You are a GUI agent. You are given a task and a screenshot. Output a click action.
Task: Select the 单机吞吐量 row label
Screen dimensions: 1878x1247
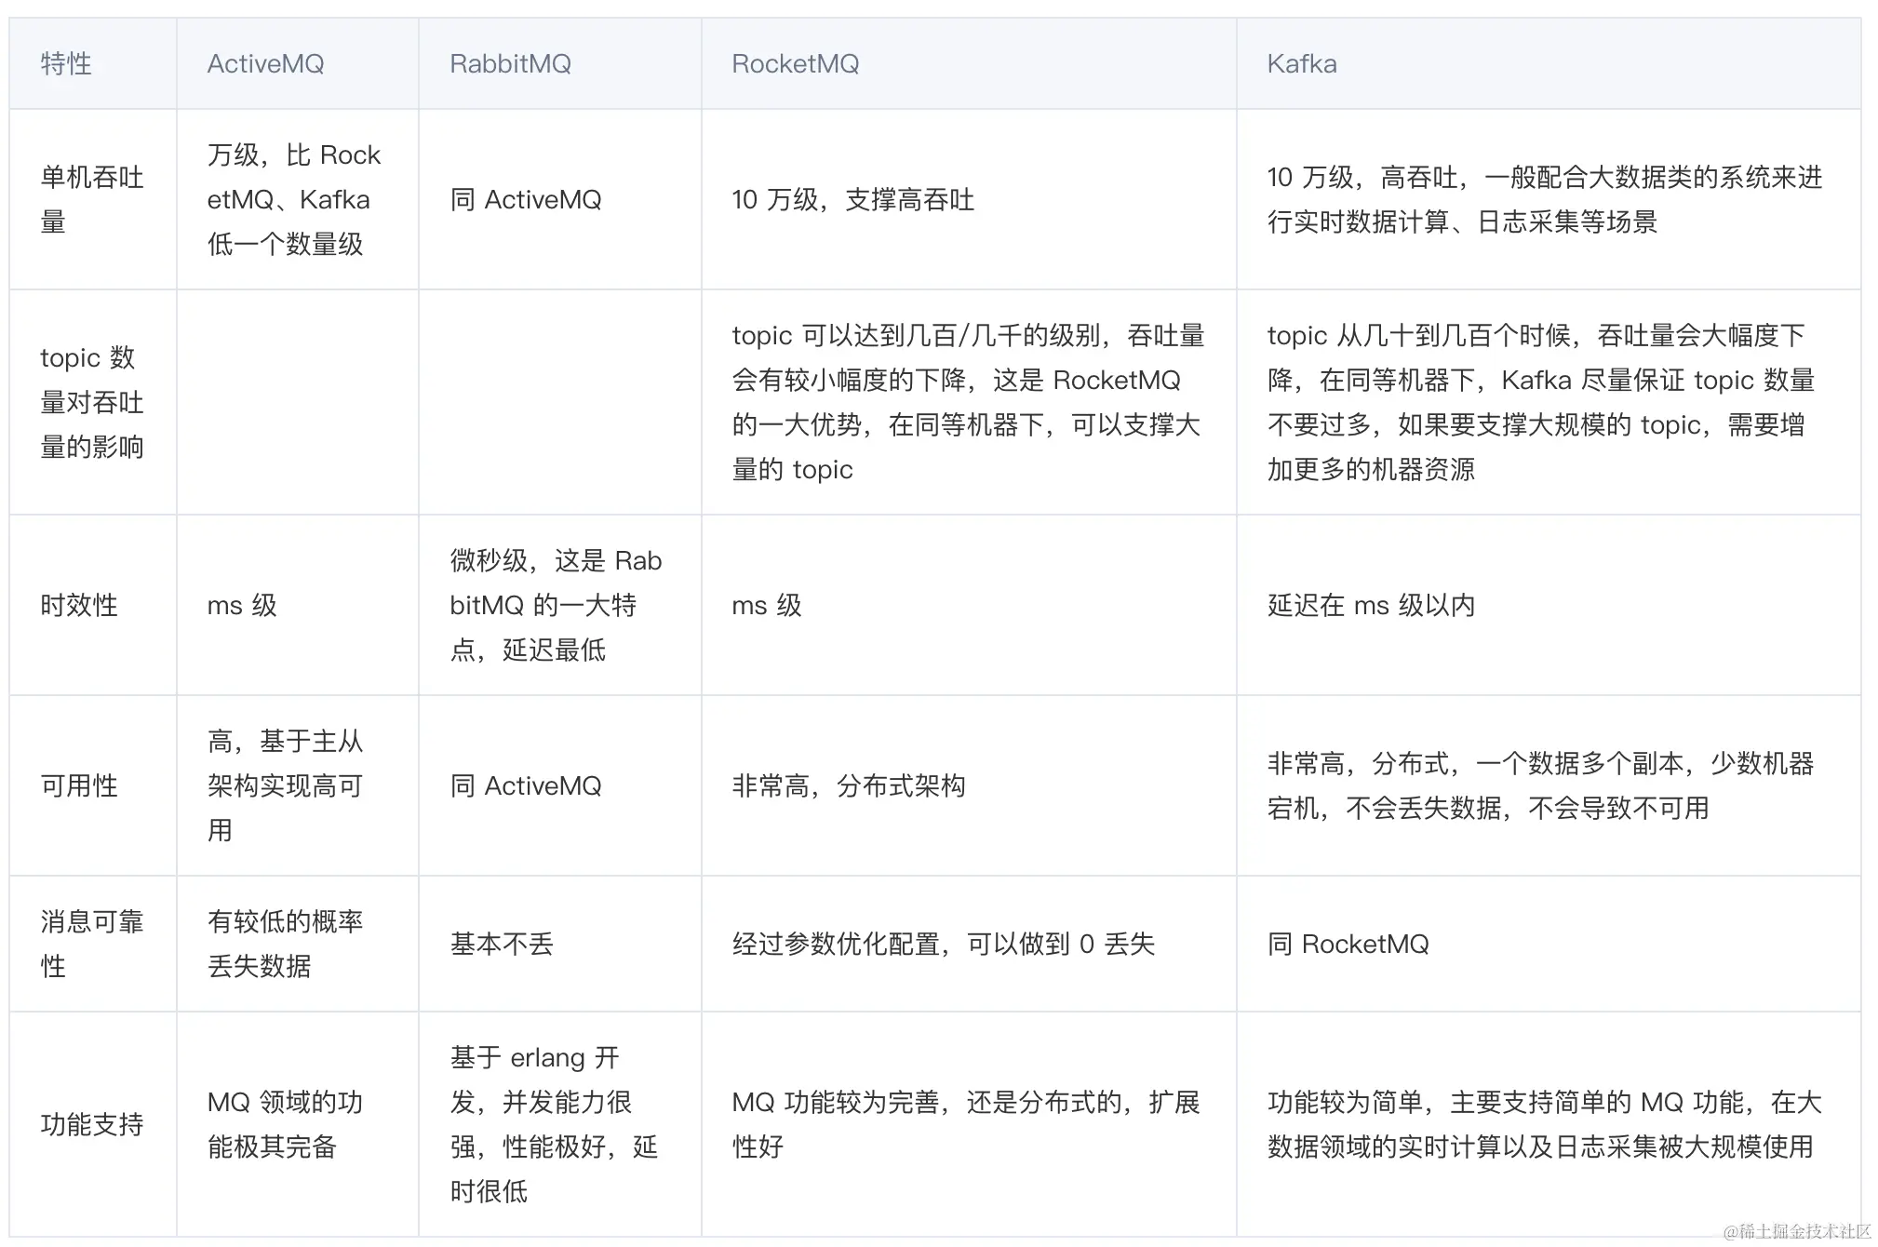pos(91,199)
